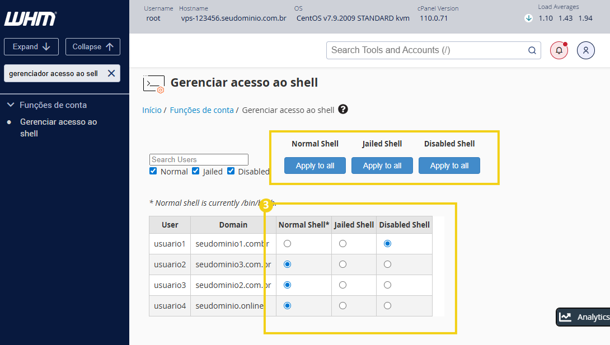The image size is (610, 345).
Task: Click the Jailed Shell table column header
Action: click(x=354, y=225)
